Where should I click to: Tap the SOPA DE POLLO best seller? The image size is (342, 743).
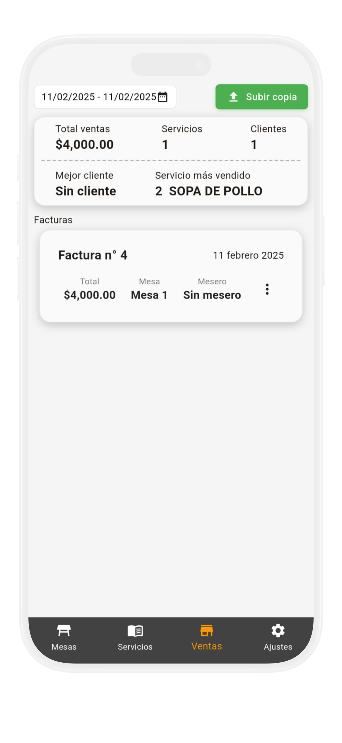215,191
